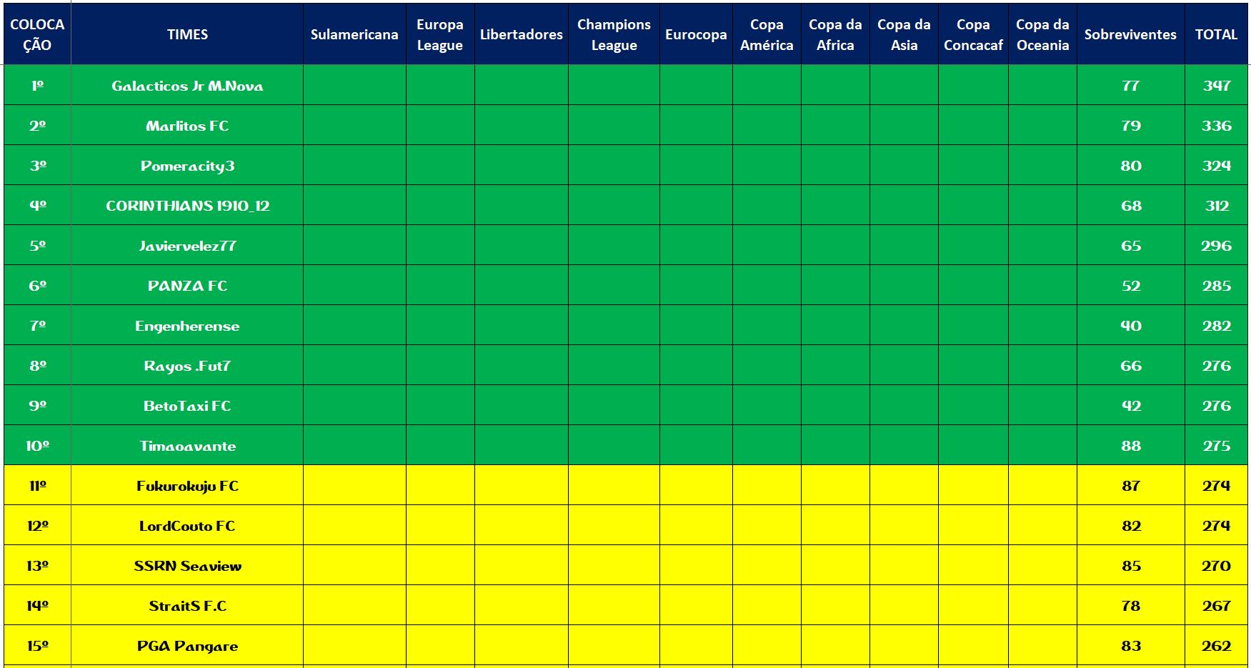Select the Sulamericana column header
1251x668 pixels.
pyautogui.click(x=354, y=34)
